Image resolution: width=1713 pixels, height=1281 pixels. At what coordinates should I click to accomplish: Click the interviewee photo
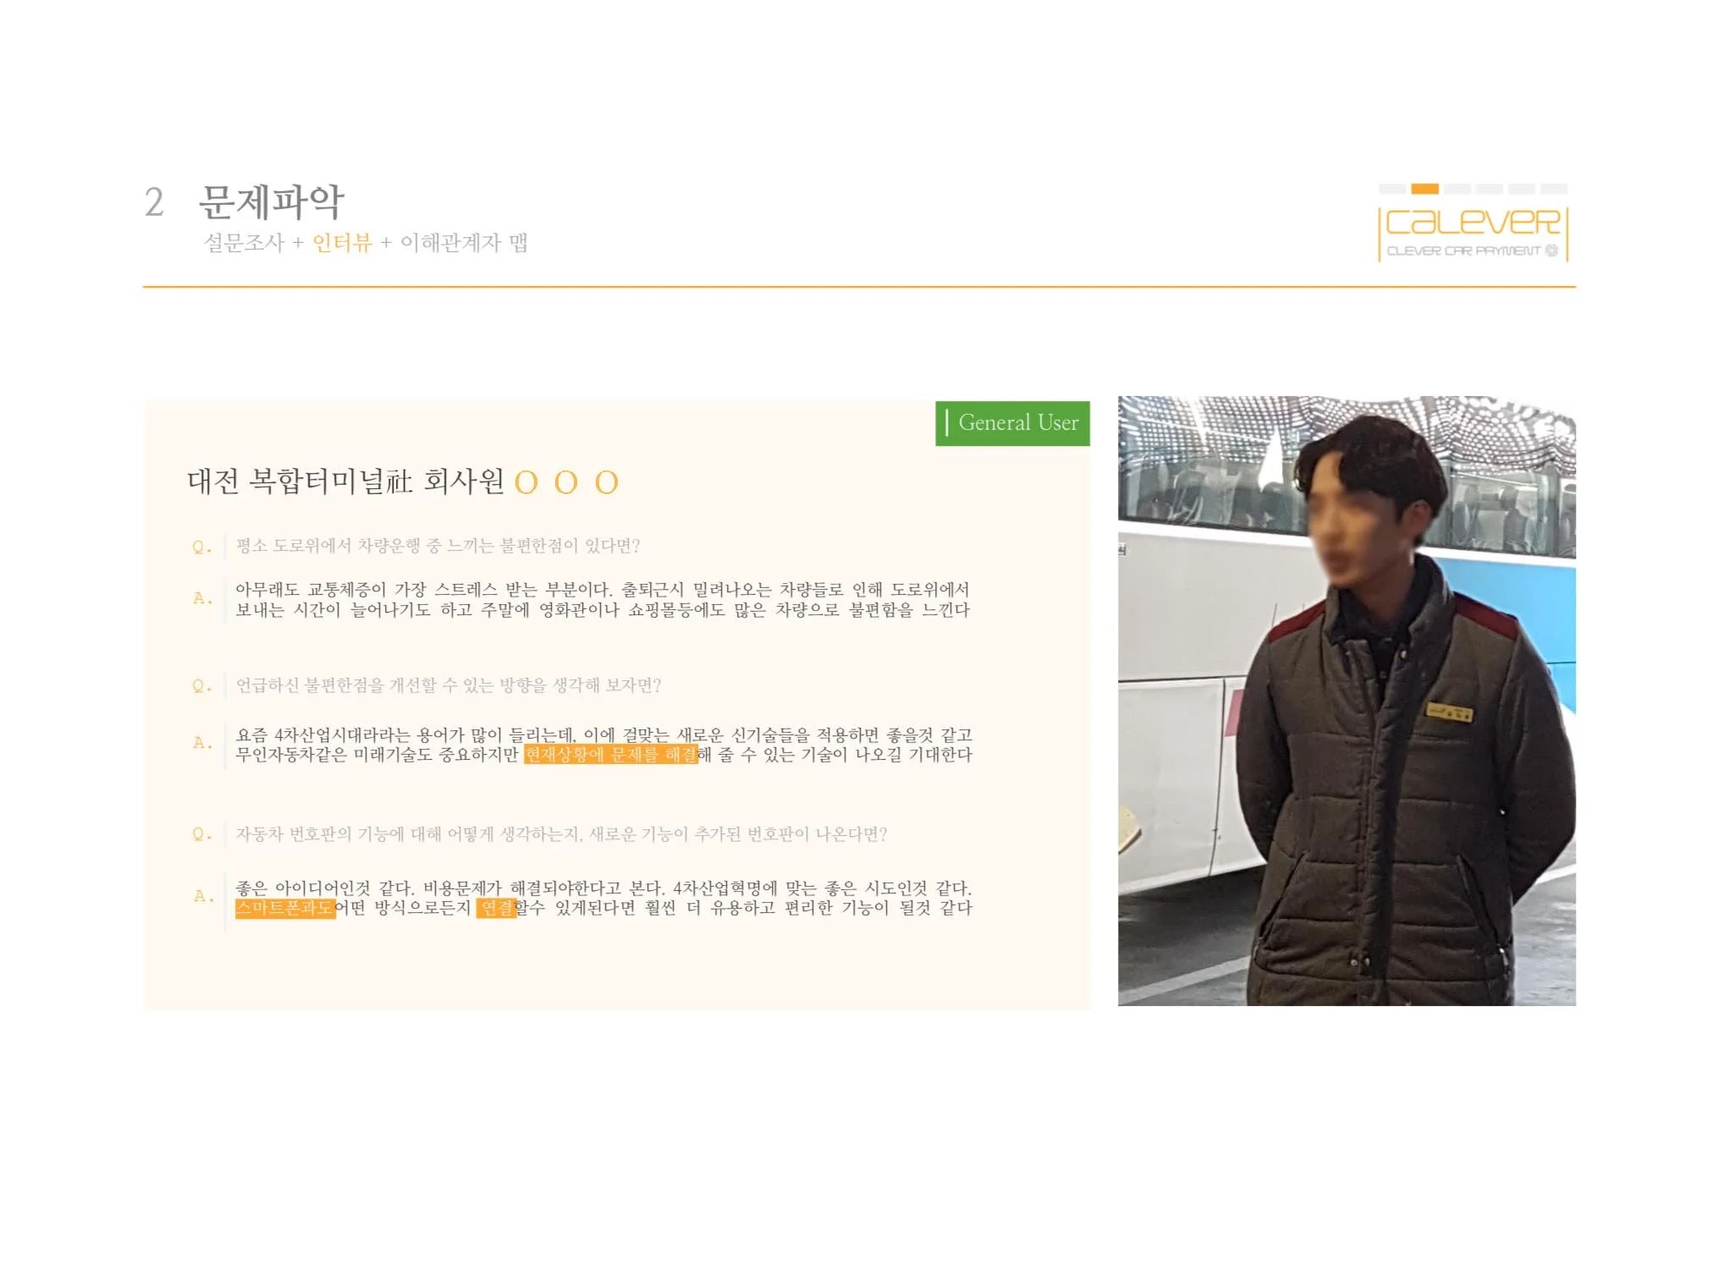[1347, 701]
